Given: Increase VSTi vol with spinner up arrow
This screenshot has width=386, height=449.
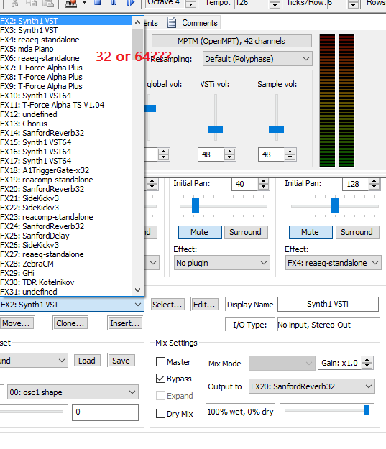Looking at the screenshot, I should click(229, 152).
